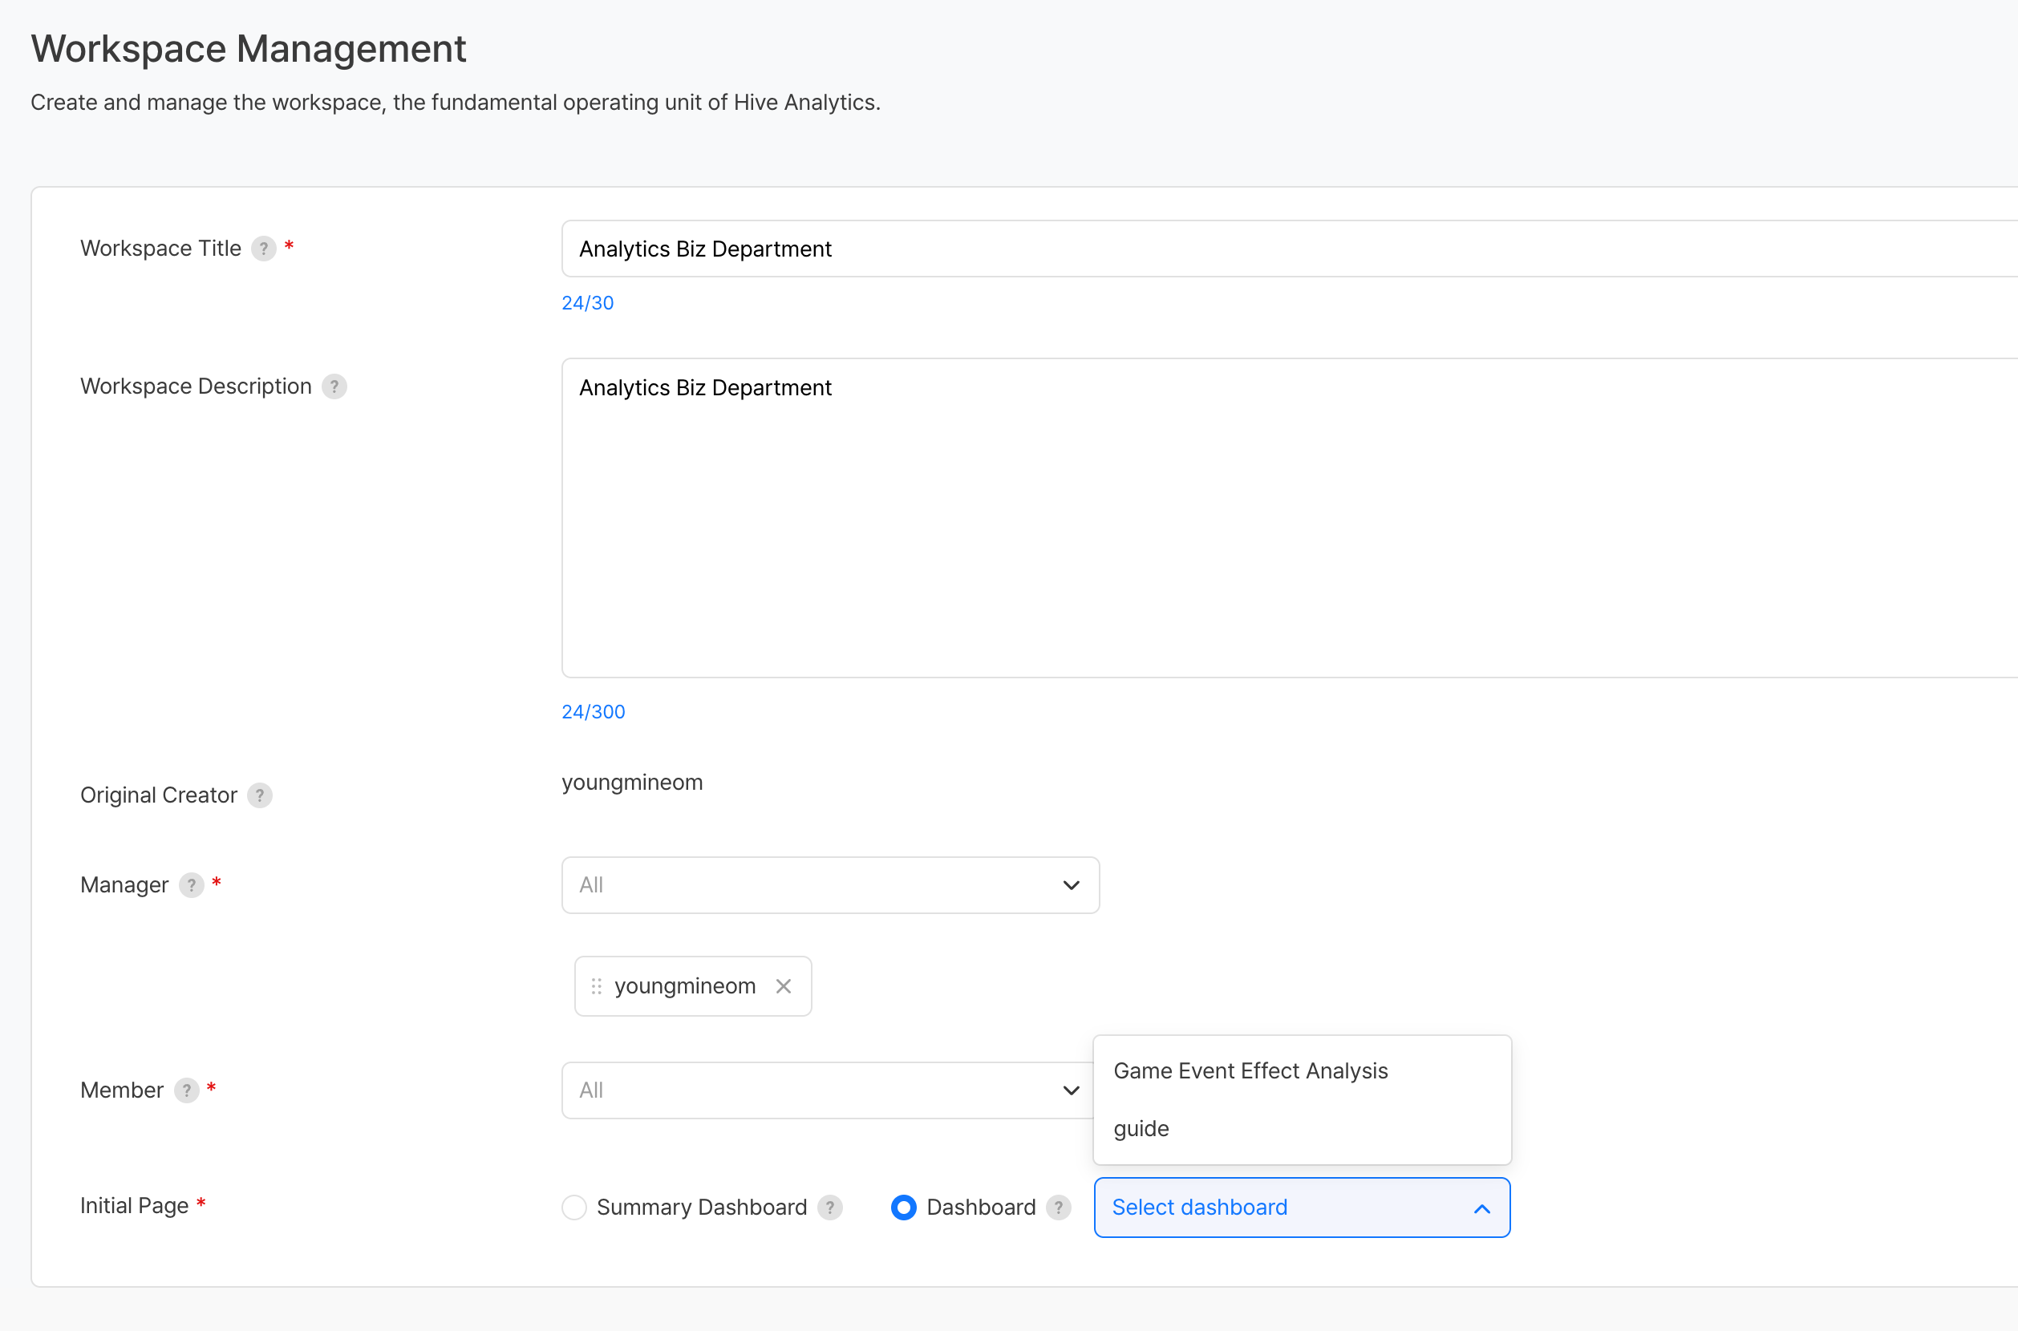
Task: Click the Member help question icon
Action: [x=187, y=1090]
